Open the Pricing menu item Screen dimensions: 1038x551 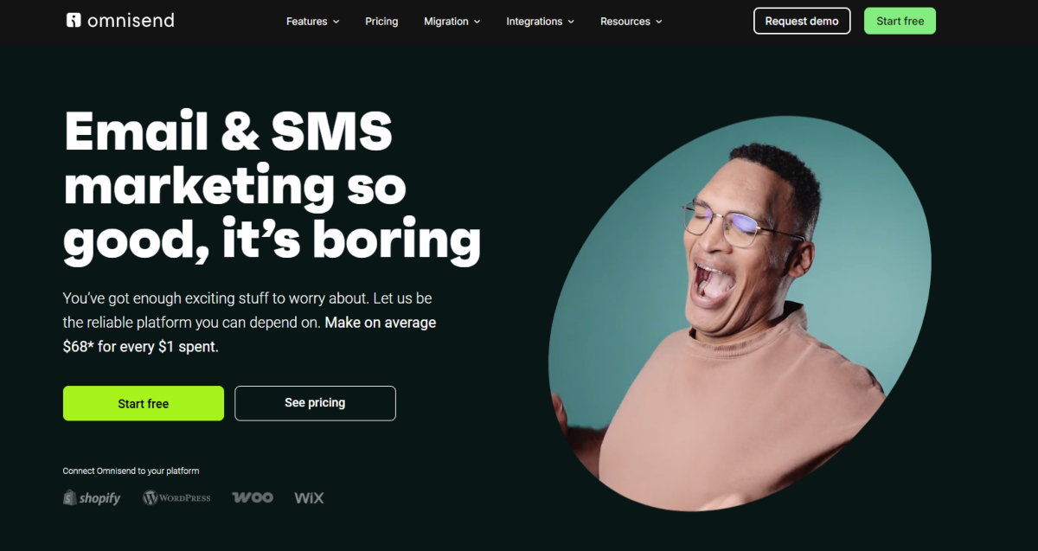click(381, 21)
